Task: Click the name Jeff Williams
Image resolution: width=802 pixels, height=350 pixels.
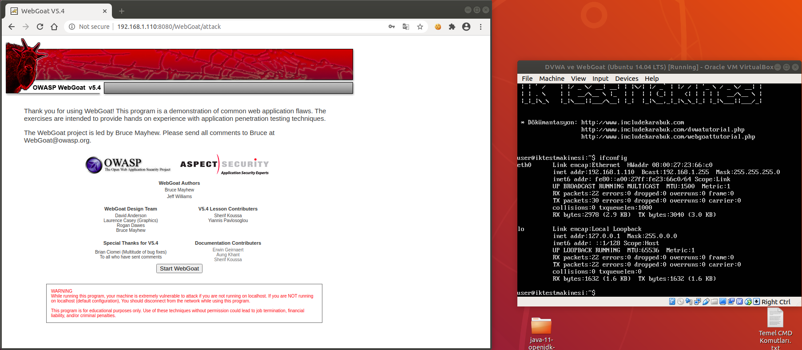Action: pyautogui.click(x=179, y=196)
